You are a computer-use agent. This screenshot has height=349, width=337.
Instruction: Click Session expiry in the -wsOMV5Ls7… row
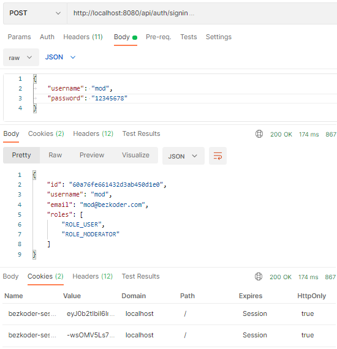coord(254,335)
